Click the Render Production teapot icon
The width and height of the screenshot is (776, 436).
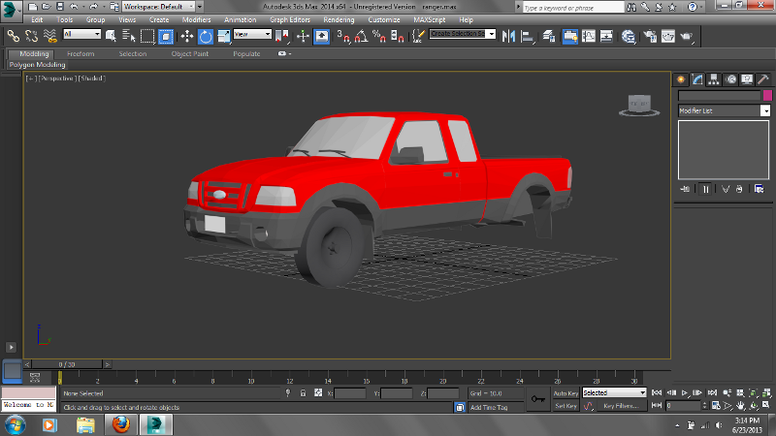click(687, 36)
